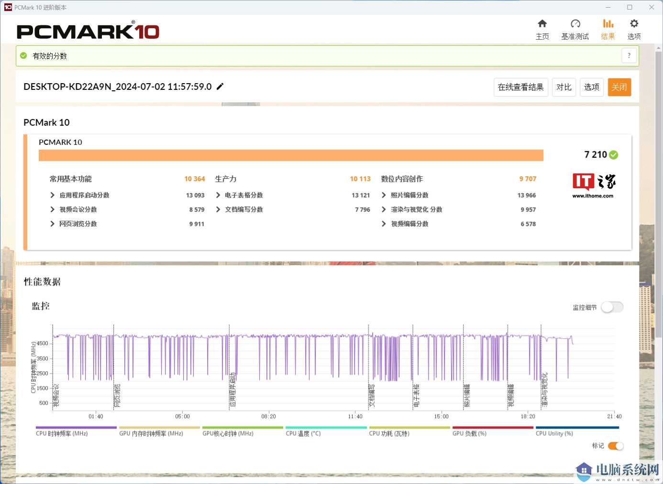Click the 生产力 heading
This screenshot has width=663, height=484.
click(x=226, y=179)
